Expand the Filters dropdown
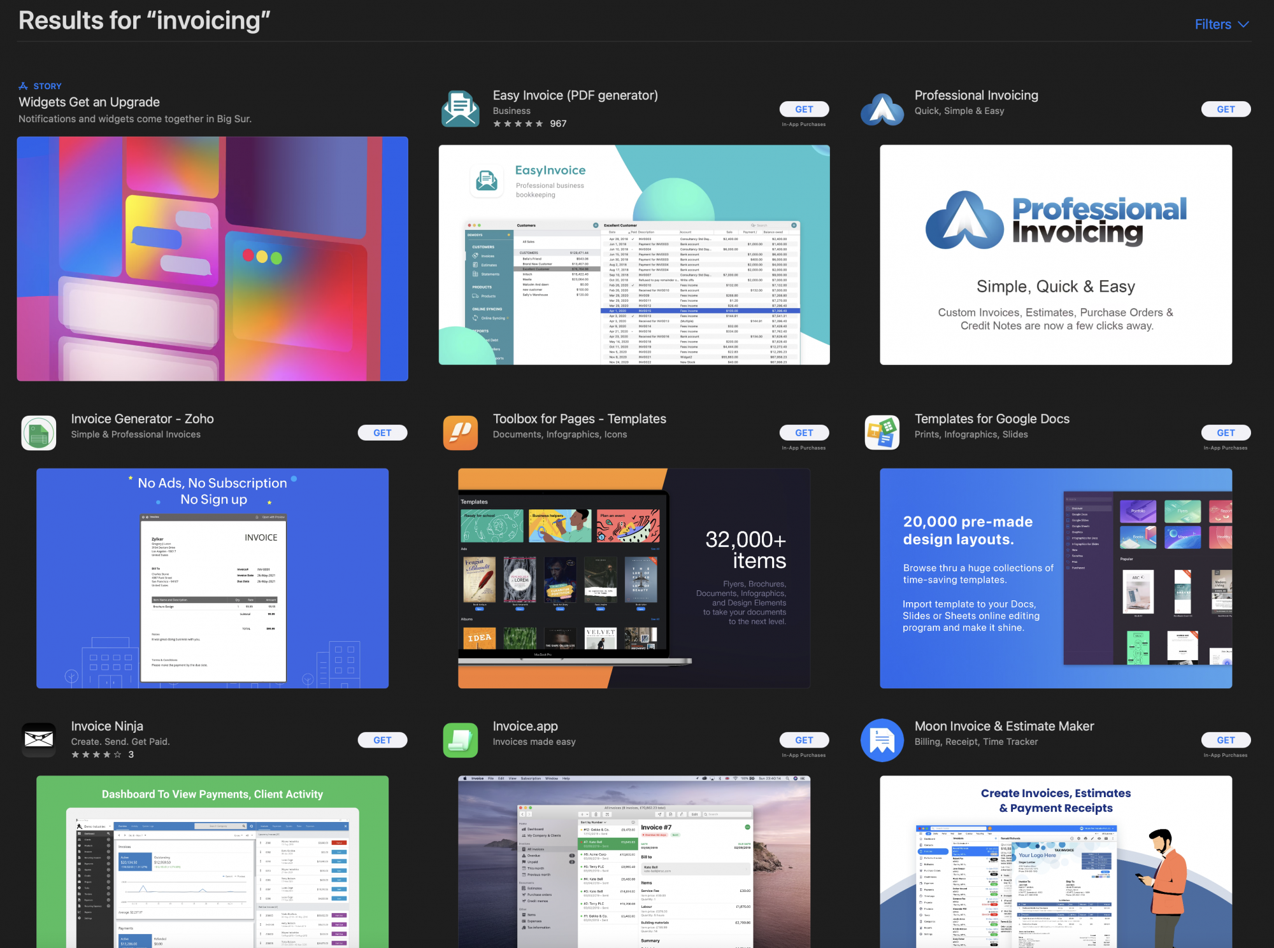This screenshot has height=948, width=1274. [x=1221, y=24]
